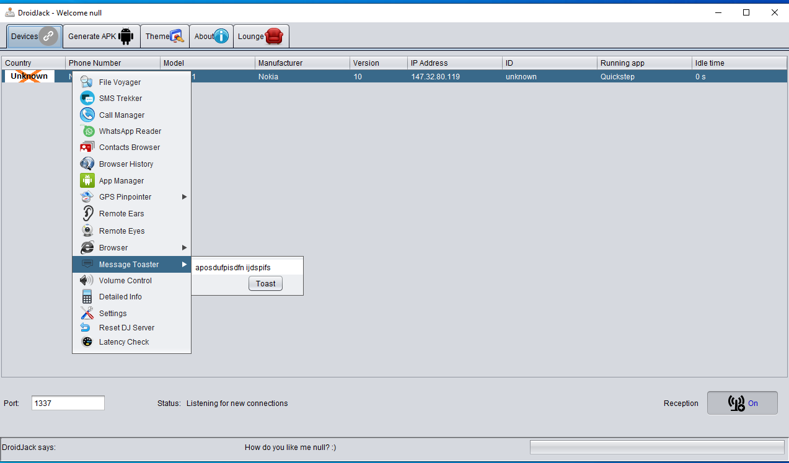789x463 pixels.
Task: Click the ID cell showing unknown
Action: tap(550, 77)
